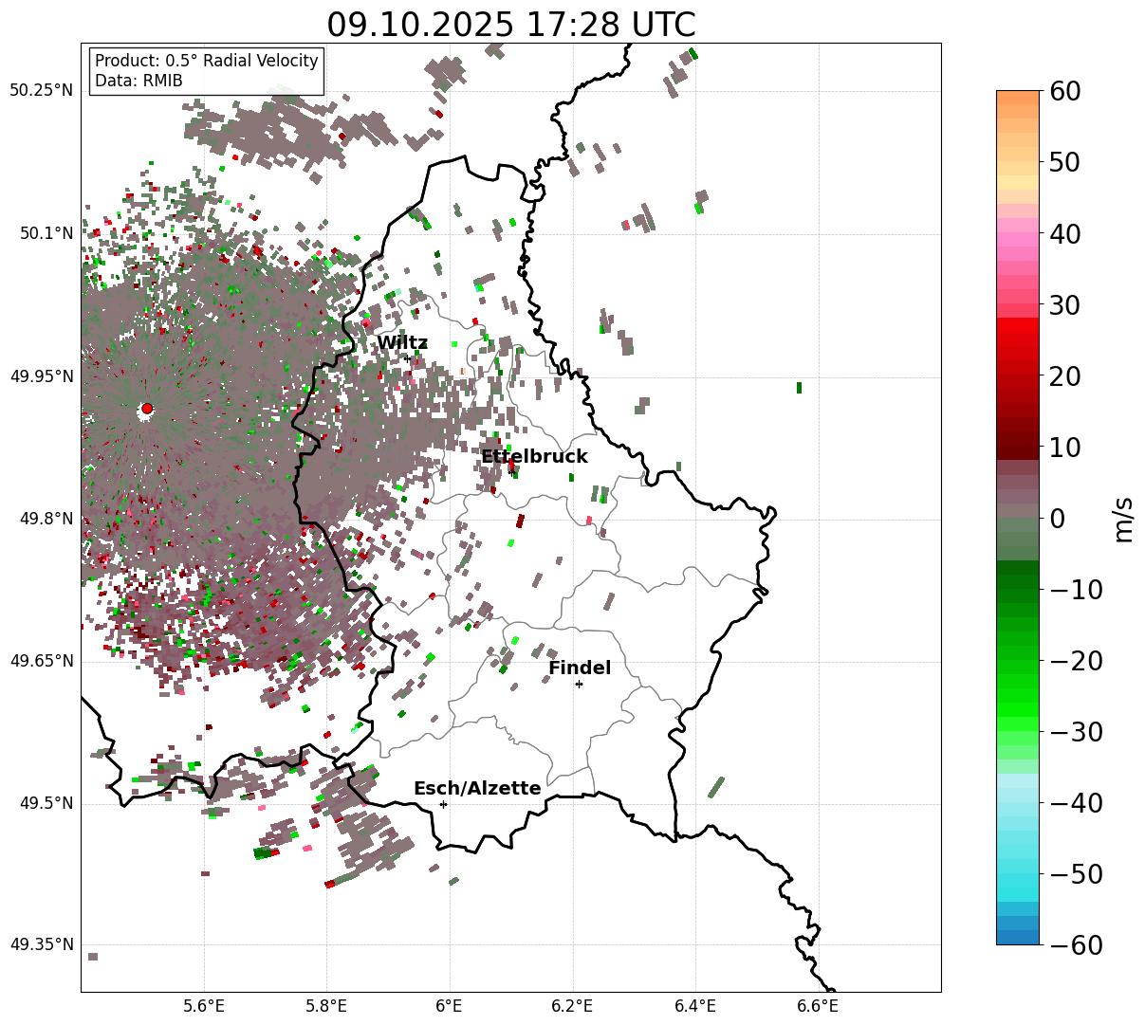
Task: Click the −60 colorbar tick label
Action: click(x=1076, y=945)
